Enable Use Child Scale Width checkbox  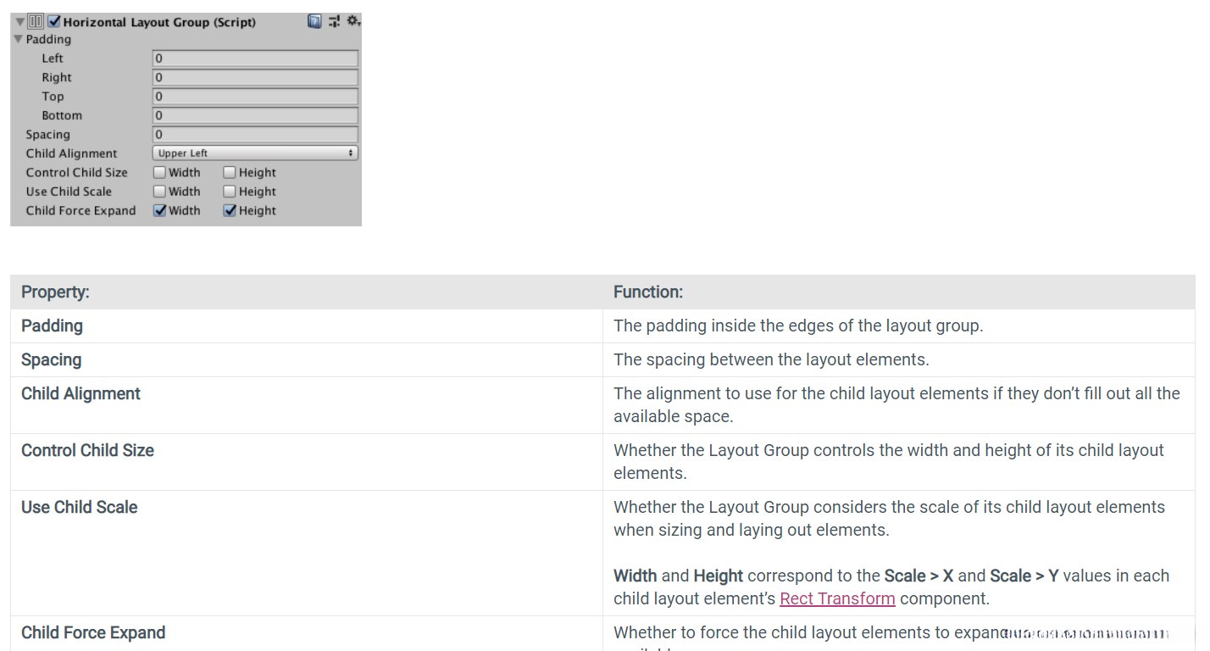pyautogui.click(x=159, y=192)
